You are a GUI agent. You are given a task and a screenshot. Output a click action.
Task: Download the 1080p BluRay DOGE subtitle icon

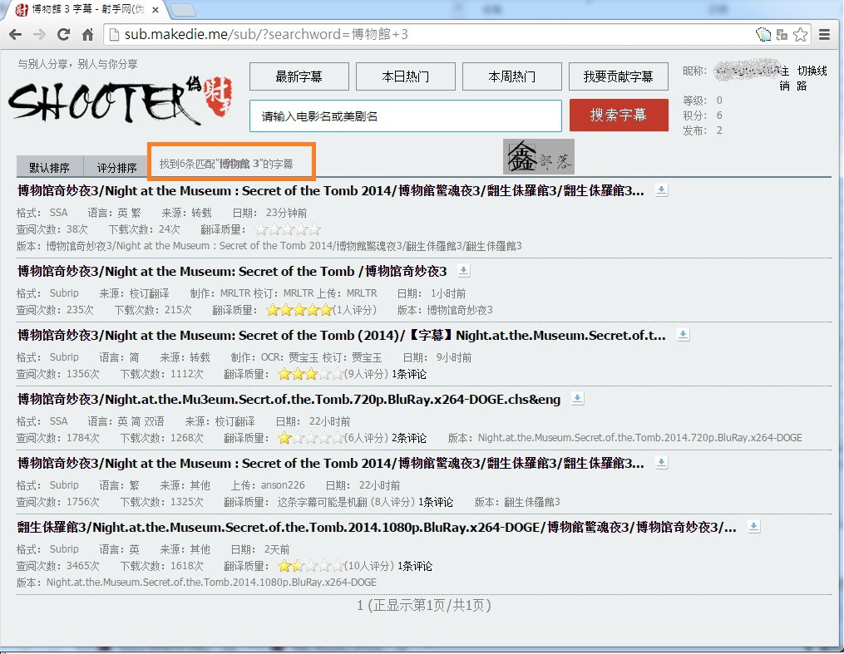[754, 527]
